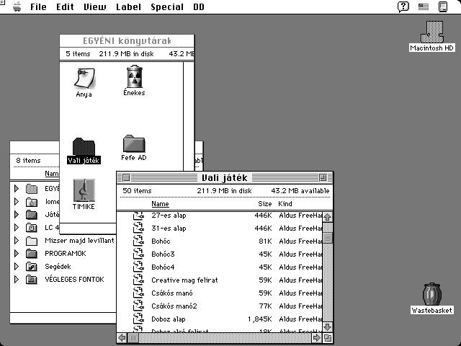The image size is (461, 346).
Task: Click the Vali játék scroll up arrow
Action: click(328, 217)
